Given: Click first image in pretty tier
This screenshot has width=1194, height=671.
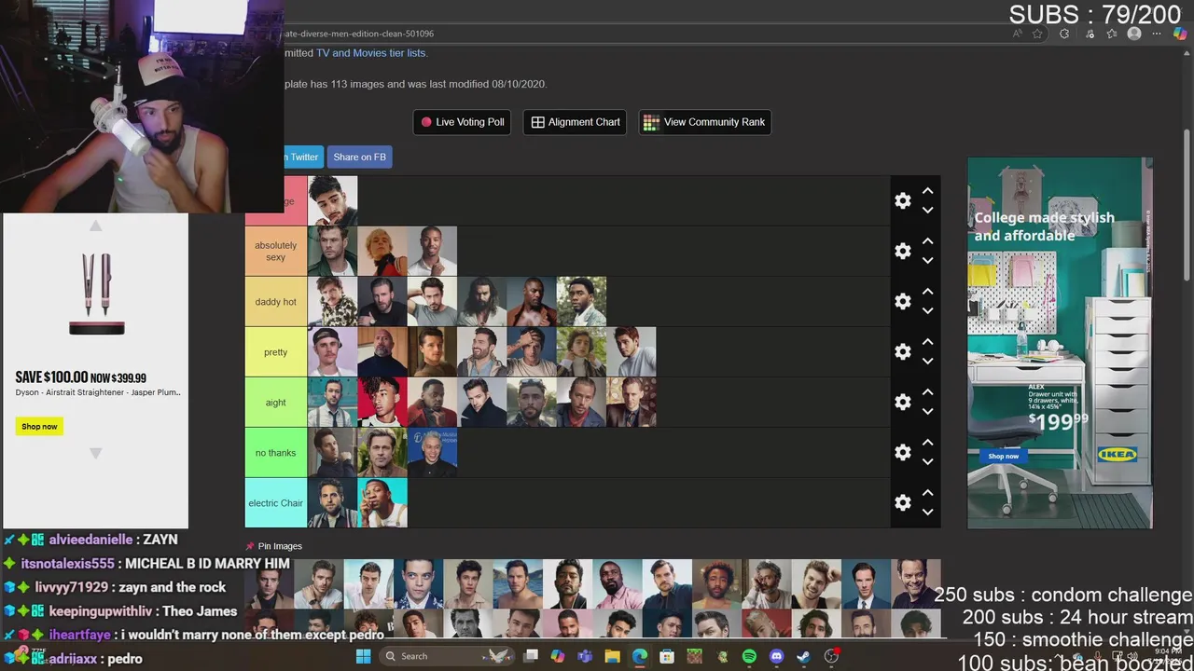Looking at the screenshot, I should (333, 352).
